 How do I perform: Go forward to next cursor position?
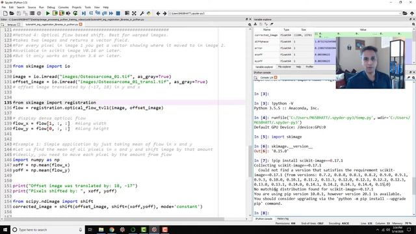(164, 13)
